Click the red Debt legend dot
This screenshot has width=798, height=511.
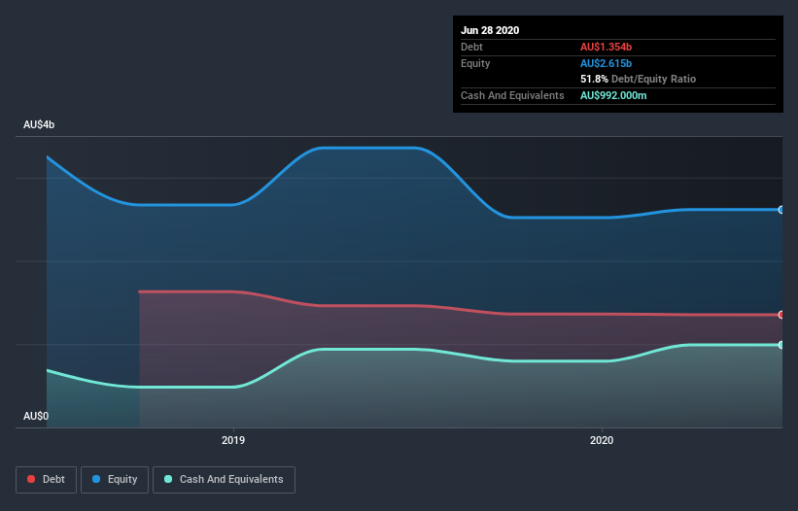pos(31,479)
